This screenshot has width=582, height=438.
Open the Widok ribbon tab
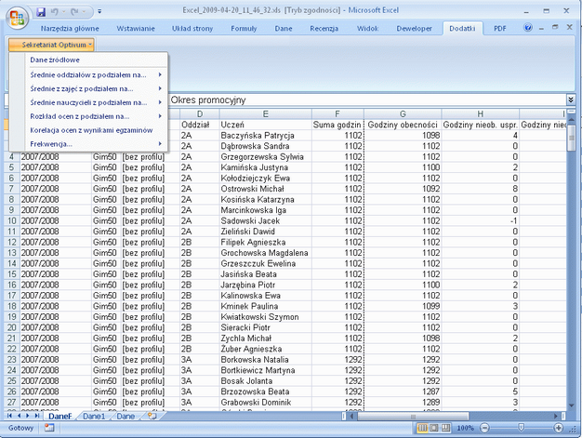pos(367,28)
